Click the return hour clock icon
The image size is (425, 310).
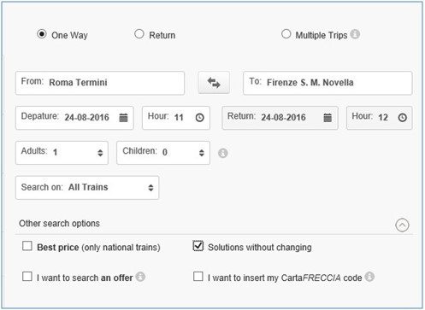pos(402,117)
